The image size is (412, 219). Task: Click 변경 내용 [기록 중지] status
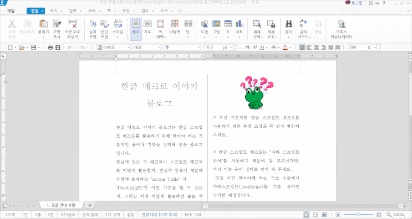pos(160,215)
